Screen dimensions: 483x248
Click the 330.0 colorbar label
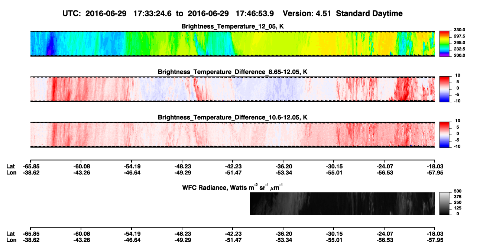[460, 30]
